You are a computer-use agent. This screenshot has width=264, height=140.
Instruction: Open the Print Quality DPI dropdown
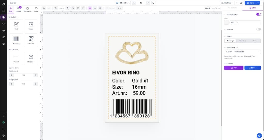[x=242, y=52]
